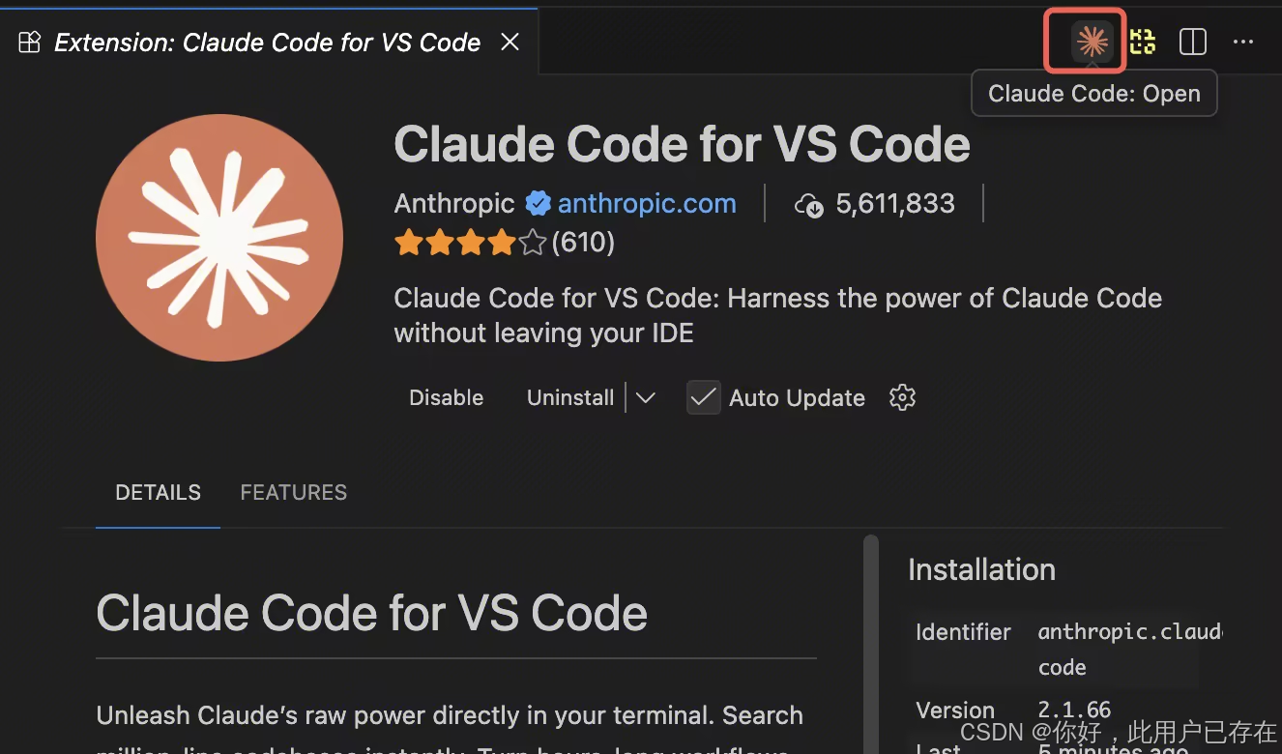Click the details pane vertical scrollbar
Viewport: 1282px width, 754px height.
[871, 643]
